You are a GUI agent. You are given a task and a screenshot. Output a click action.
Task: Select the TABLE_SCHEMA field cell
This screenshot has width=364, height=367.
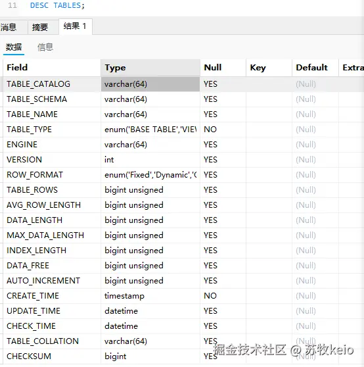pos(52,99)
